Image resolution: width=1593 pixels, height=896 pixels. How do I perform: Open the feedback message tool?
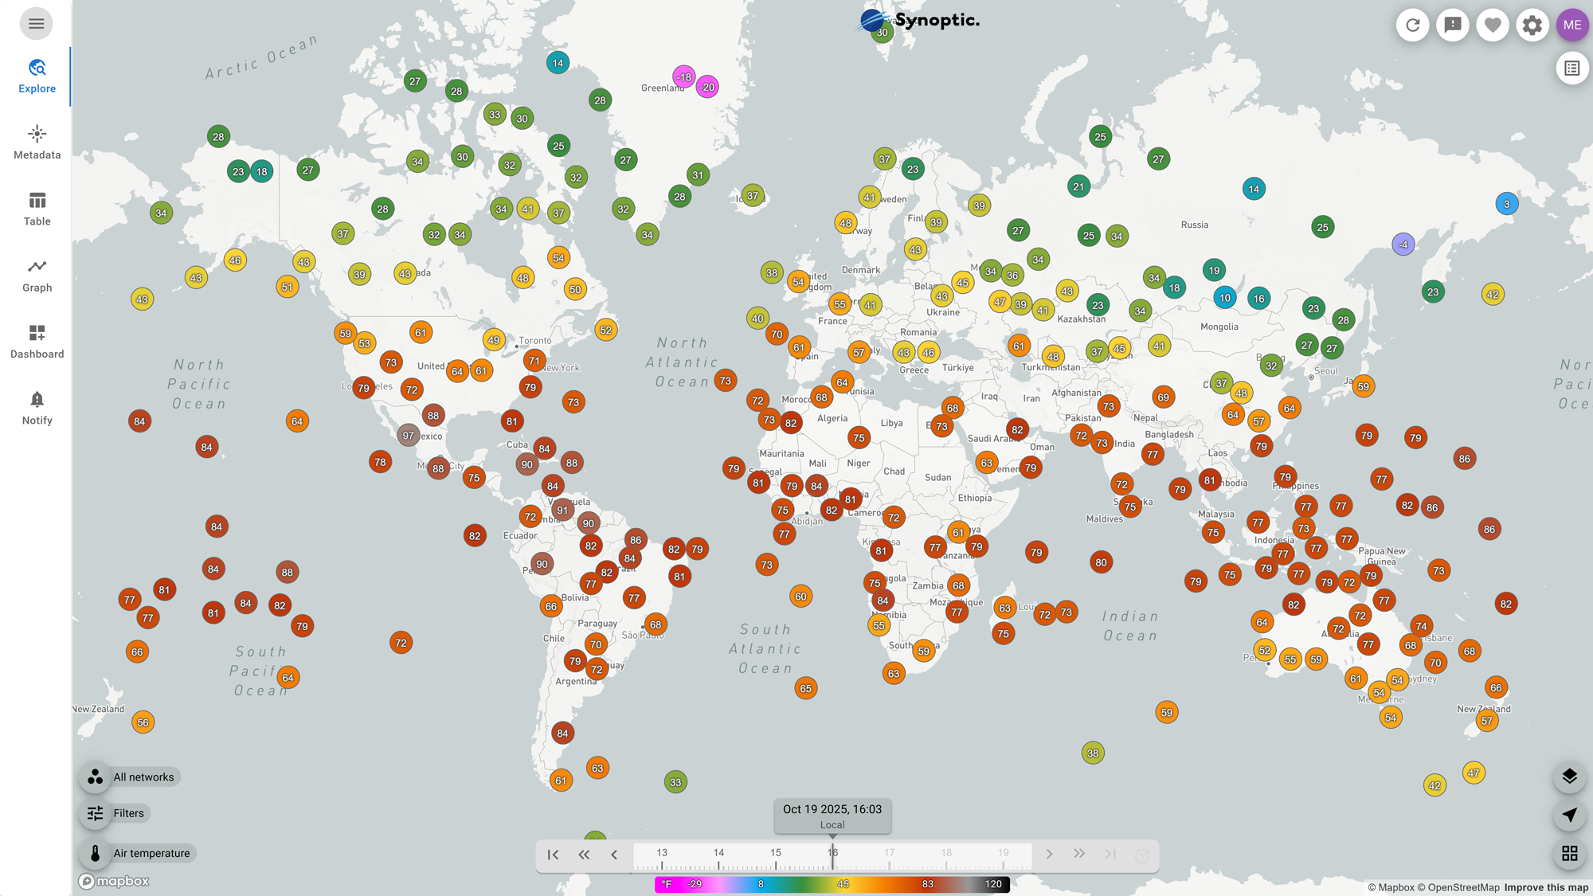click(1452, 25)
